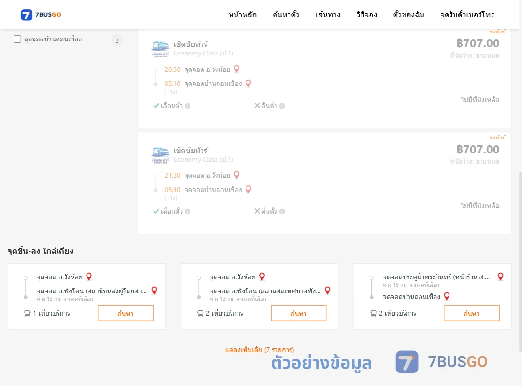Click the 7BUSGO logo in header
Screen dimensions: 522x386
41,14
